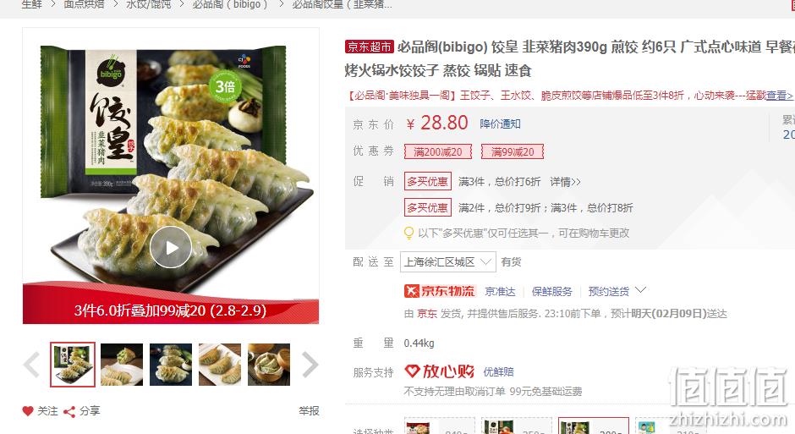The image size is (795, 434).
Task: Click the 放心购 heart badge
Action: coord(439,371)
